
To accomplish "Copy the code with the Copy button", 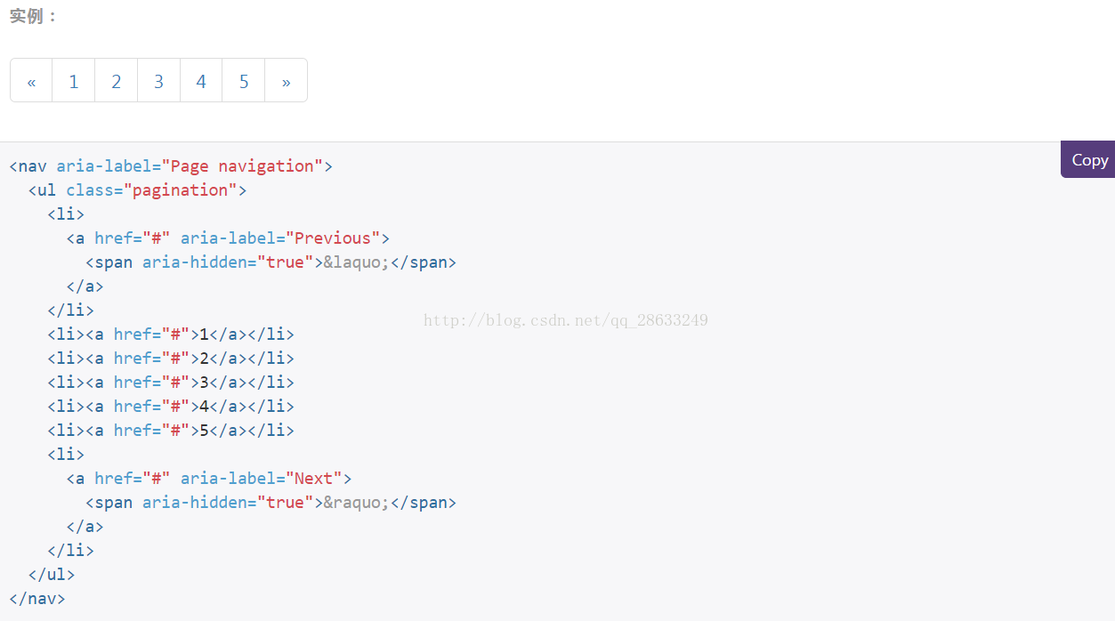I will click(1088, 159).
